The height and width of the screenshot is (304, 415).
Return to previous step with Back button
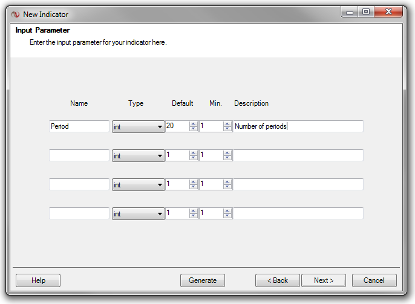point(278,280)
